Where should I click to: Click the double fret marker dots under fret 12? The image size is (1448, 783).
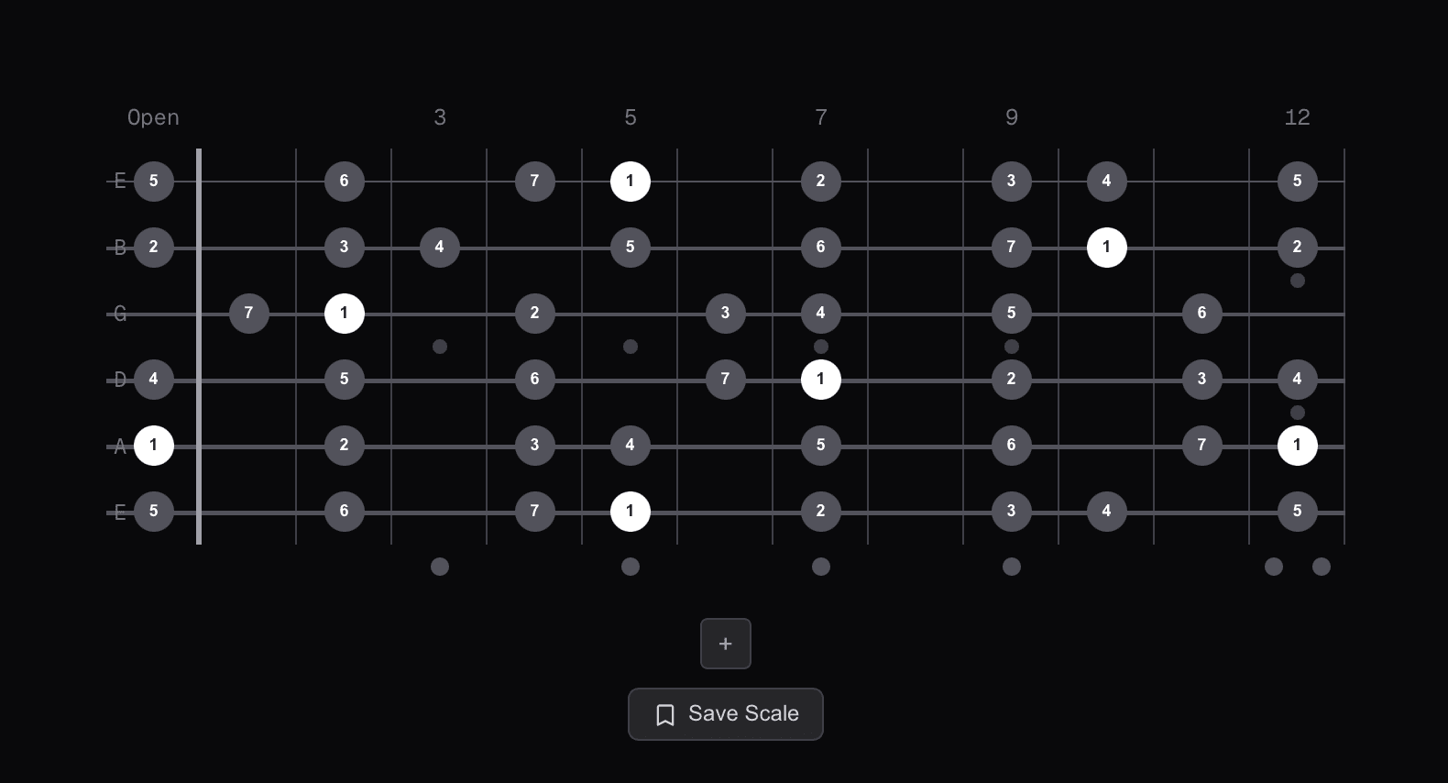(x=1296, y=567)
